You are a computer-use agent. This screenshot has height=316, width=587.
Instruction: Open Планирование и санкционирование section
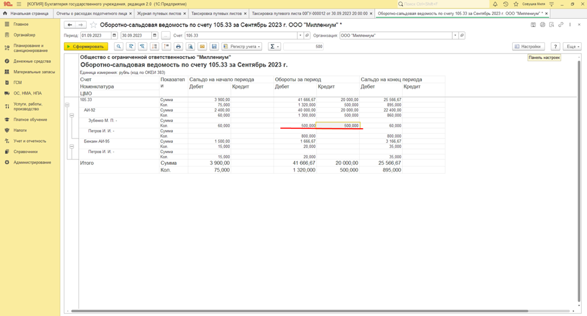pyautogui.click(x=31, y=48)
